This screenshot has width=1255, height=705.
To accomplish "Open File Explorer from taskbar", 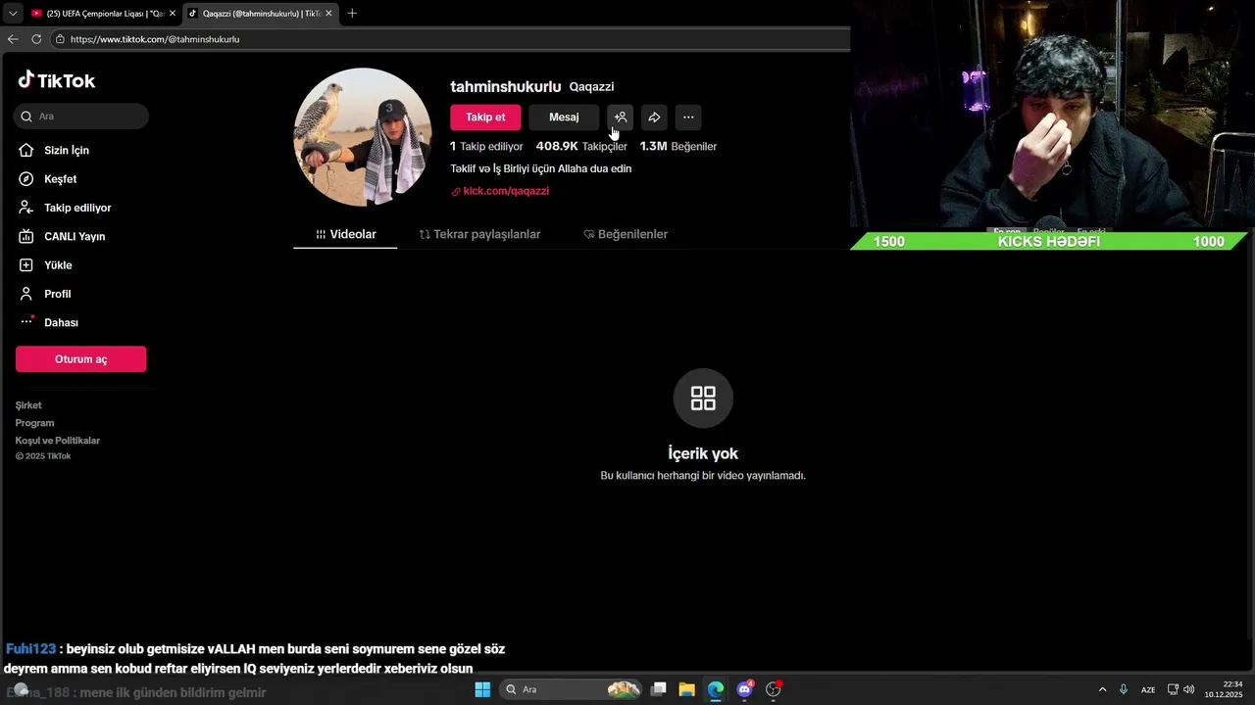I will [687, 689].
